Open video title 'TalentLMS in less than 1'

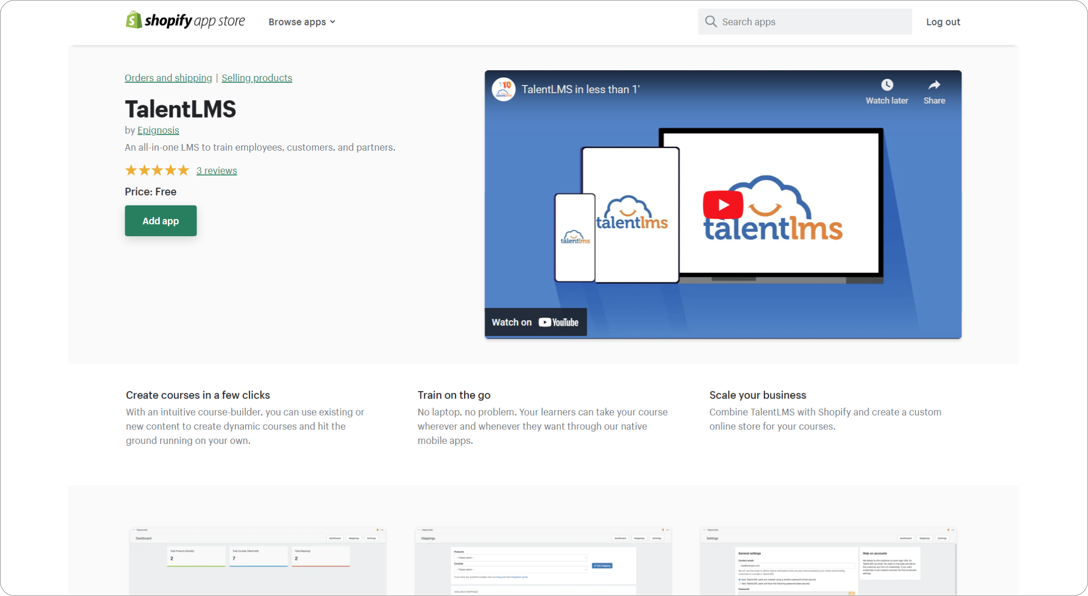tap(580, 89)
